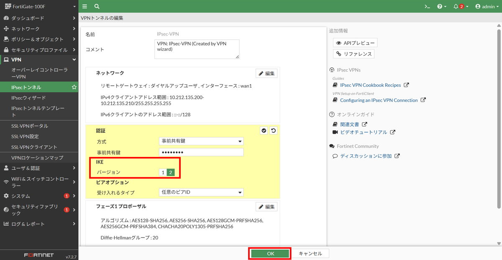
Task: Click the favorite star on IPsecトンネル
Action: 74,87
